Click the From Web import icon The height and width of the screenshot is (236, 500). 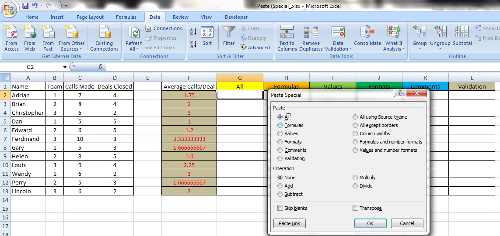pos(30,33)
